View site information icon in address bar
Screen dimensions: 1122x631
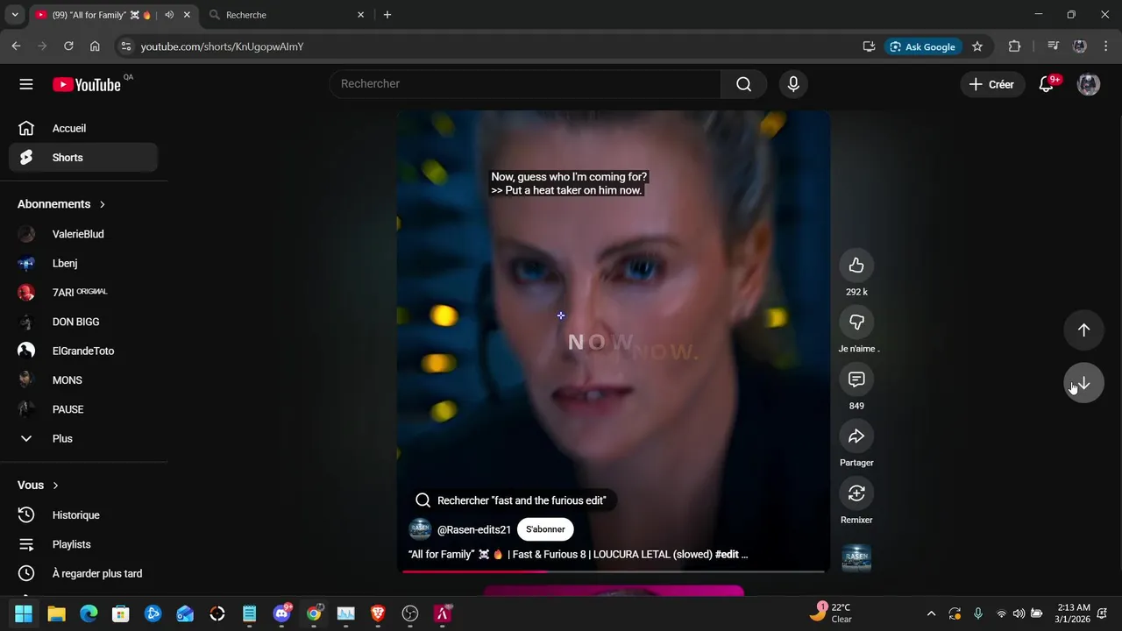pyautogui.click(x=126, y=46)
